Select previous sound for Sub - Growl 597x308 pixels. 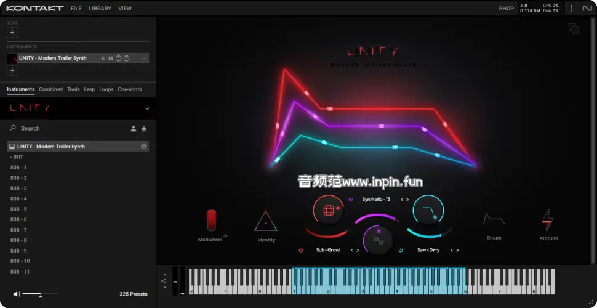click(x=352, y=251)
